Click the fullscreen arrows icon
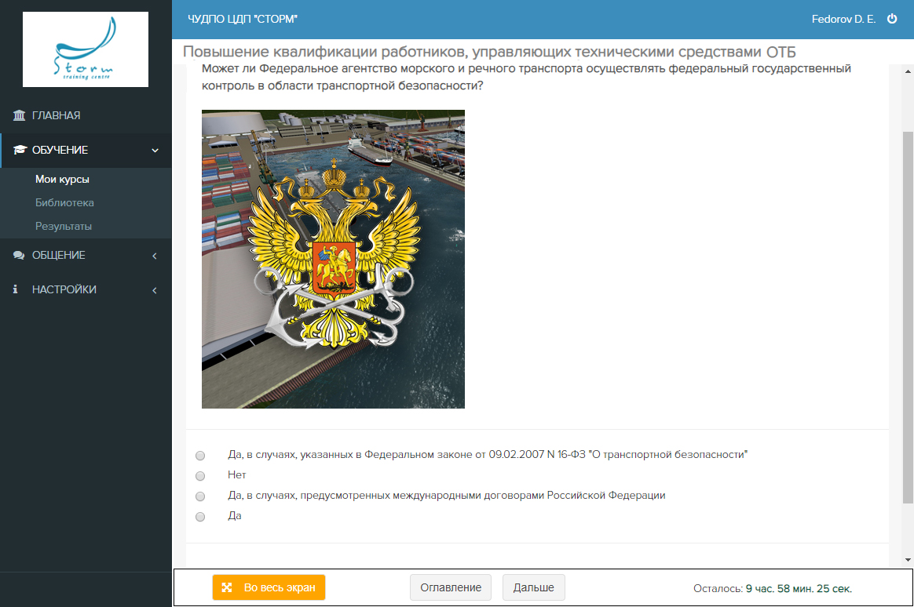Image resolution: width=914 pixels, height=607 pixels. click(227, 588)
